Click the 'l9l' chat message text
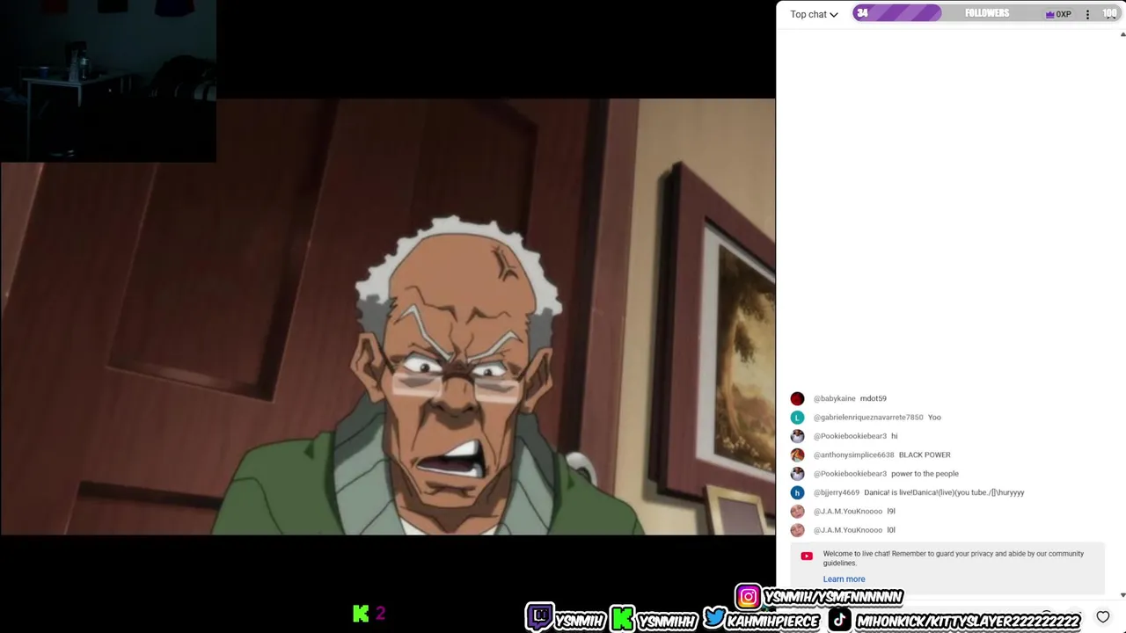The height and width of the screenshot is (633, 1126). 890,511
